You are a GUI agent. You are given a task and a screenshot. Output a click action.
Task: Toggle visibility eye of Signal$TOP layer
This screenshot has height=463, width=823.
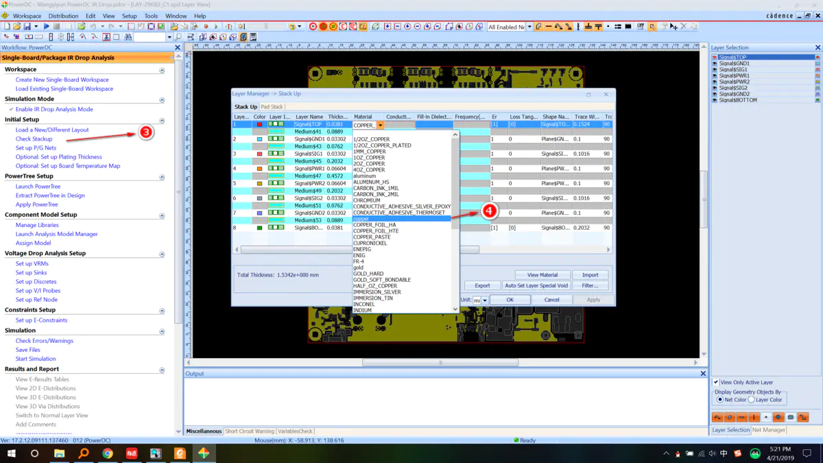coord(715,58)
